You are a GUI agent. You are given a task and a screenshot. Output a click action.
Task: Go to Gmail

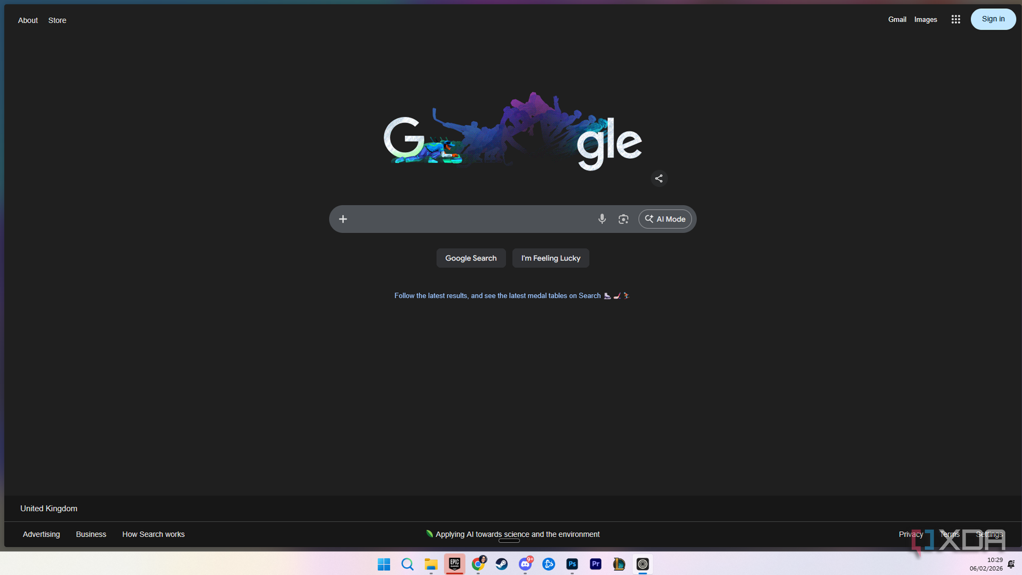897,19
